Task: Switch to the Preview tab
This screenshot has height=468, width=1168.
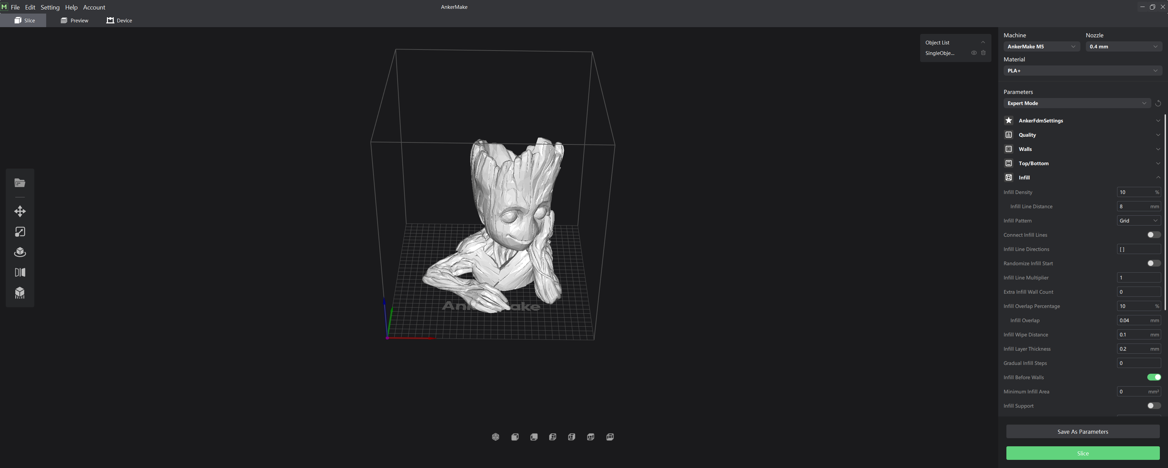Action: click(74, 20)
